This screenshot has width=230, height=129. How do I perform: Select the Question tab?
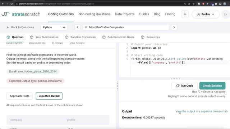click(15, 37)
